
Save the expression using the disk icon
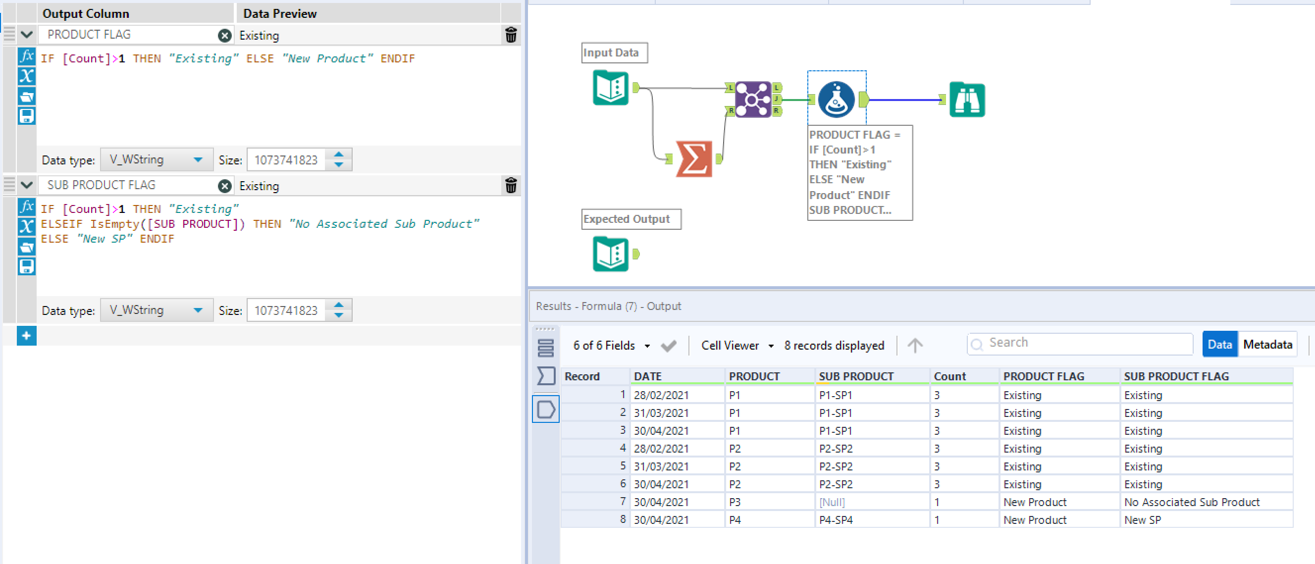(26, 116)
